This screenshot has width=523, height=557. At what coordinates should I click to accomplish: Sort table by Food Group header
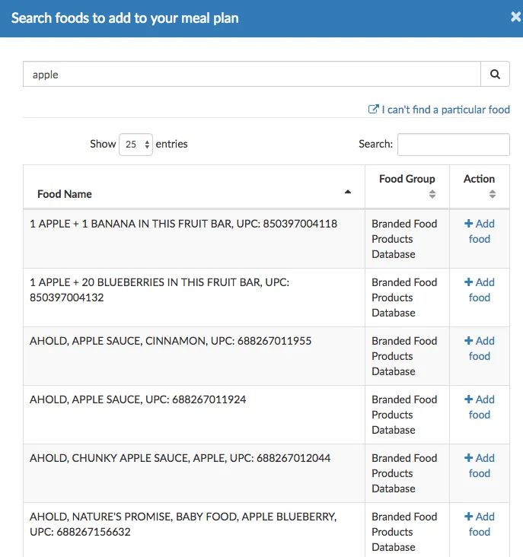coord(407,179)
